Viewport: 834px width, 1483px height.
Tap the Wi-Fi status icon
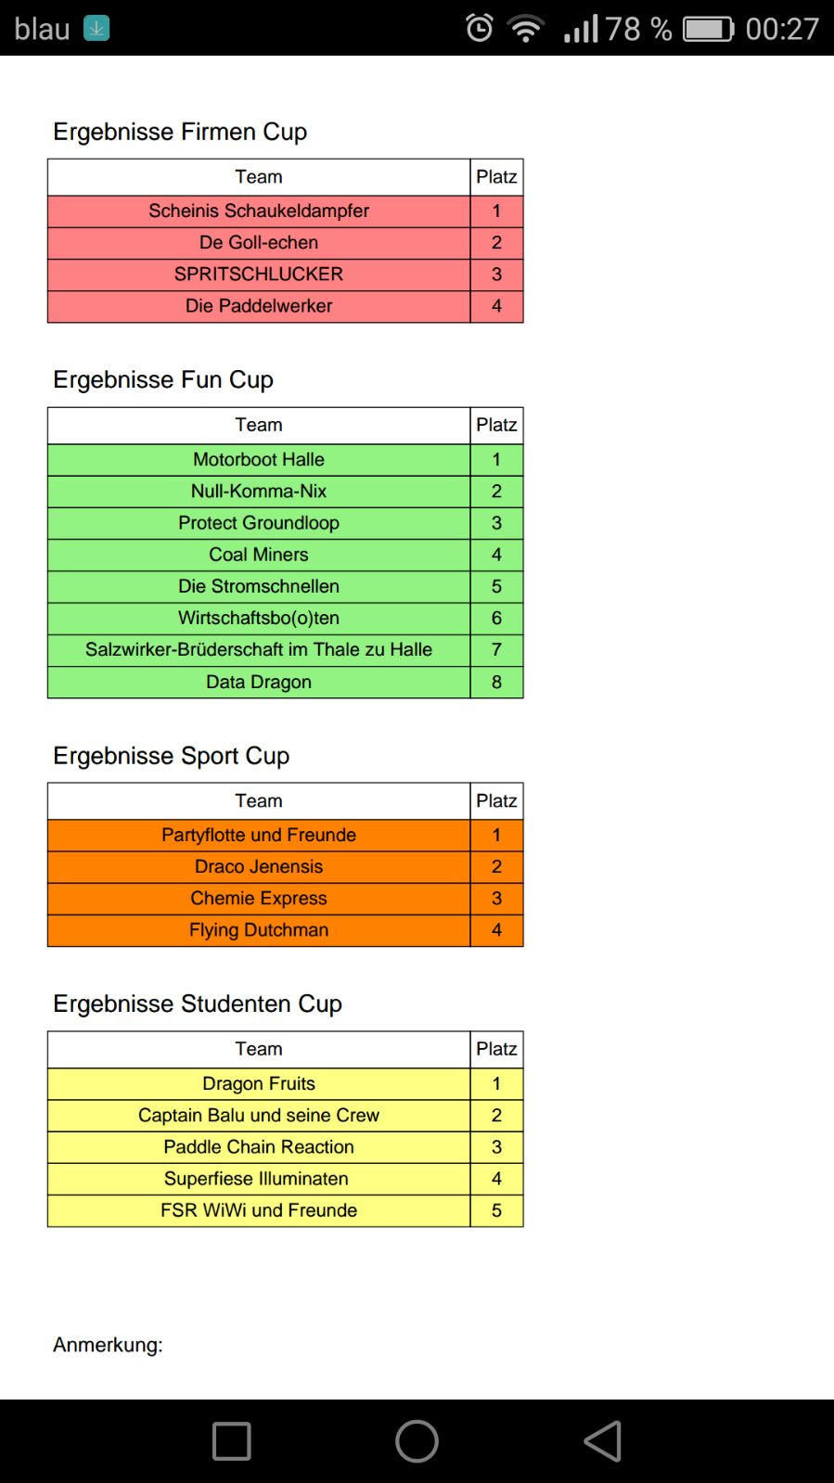point(526,28)
